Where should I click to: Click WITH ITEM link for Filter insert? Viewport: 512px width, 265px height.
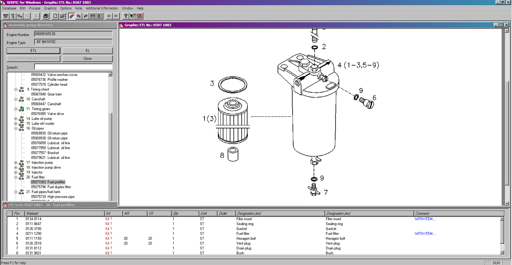coord(425,219)
